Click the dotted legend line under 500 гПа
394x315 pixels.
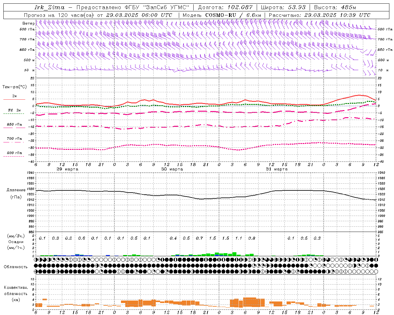(14, 156)
